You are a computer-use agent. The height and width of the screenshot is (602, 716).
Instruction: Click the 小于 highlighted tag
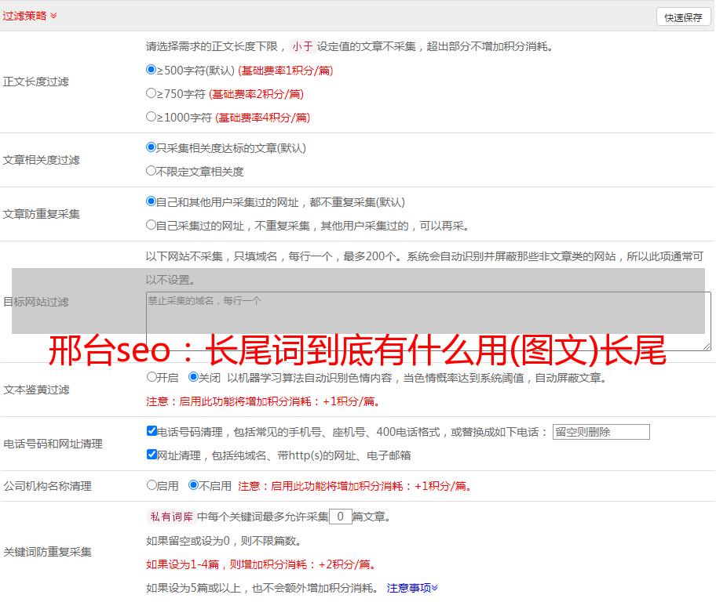pyautogui.click(x=303, y=46)
